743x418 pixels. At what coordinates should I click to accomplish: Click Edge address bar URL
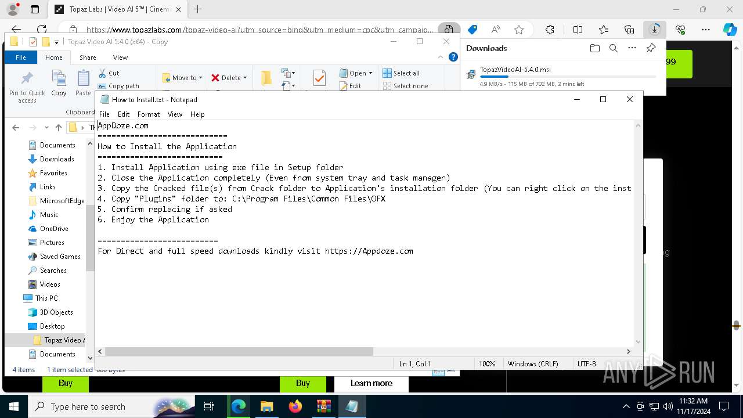point(259,30)
